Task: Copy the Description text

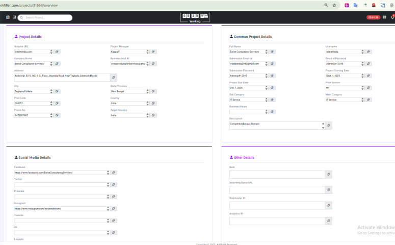Action: click(x=329, y=125)
